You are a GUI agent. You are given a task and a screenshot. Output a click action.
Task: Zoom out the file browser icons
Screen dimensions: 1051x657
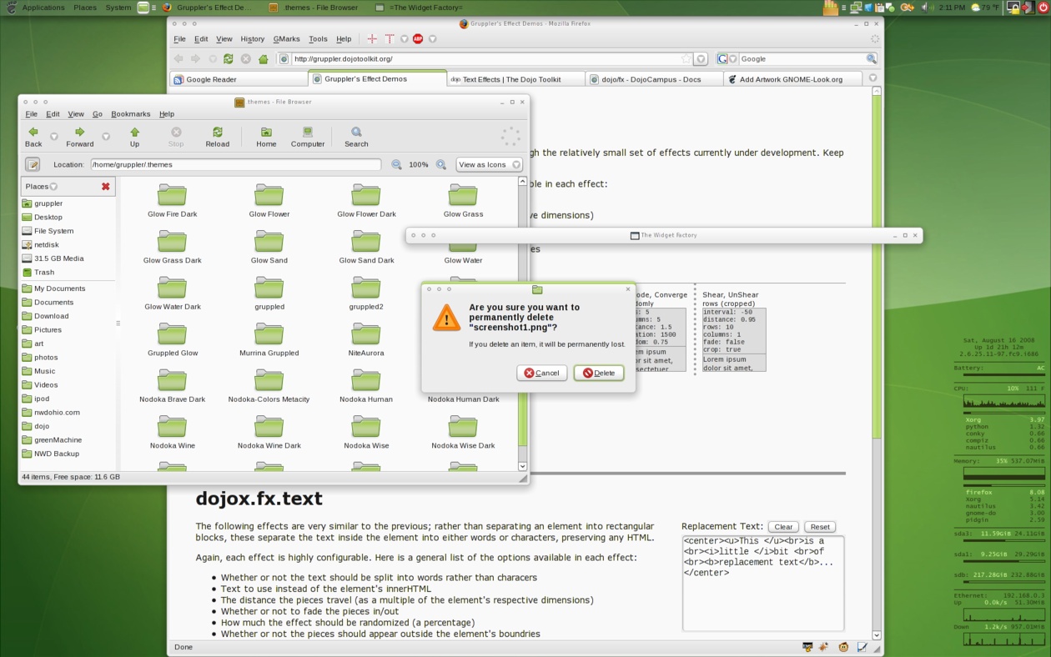point(397,165)
